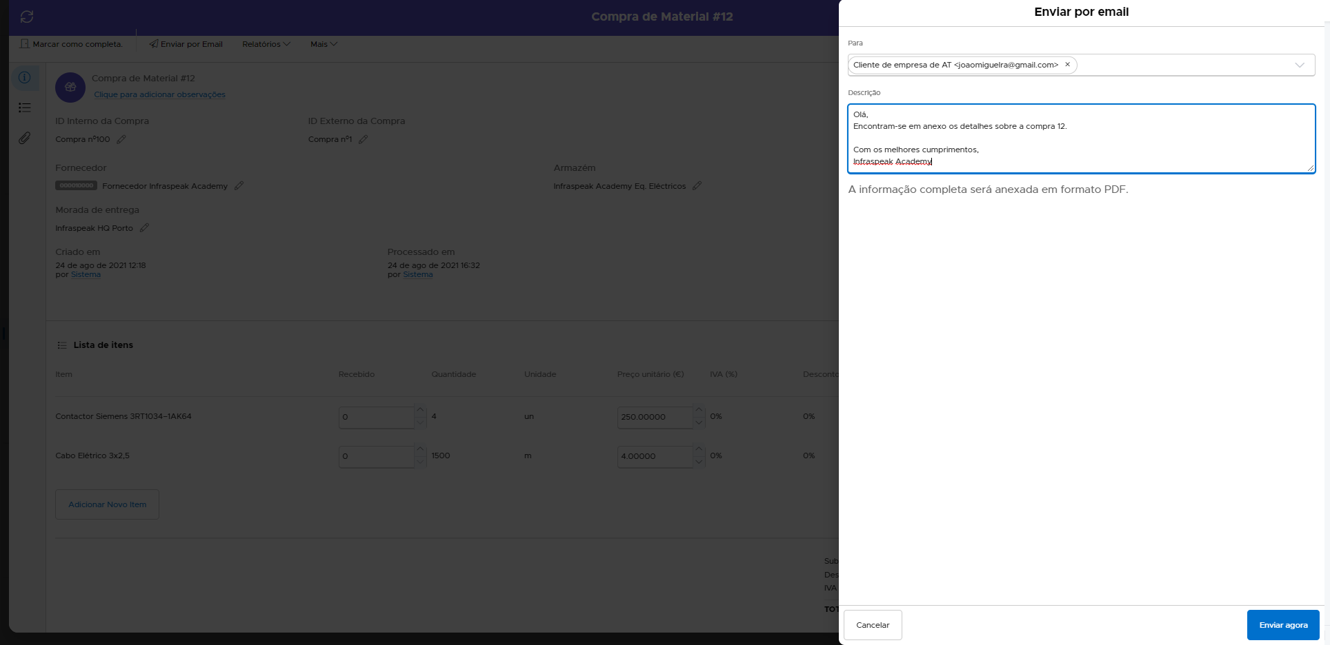Click the Fornecedor code badge
1330x645 pixels.
tap(76, 185)
